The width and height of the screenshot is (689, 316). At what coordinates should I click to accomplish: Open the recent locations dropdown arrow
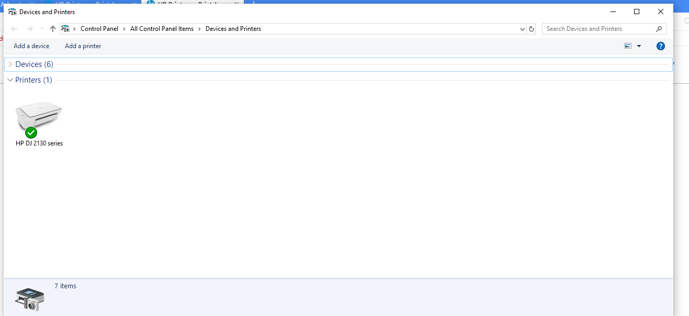pyautogui.click(x=42, y=29)
